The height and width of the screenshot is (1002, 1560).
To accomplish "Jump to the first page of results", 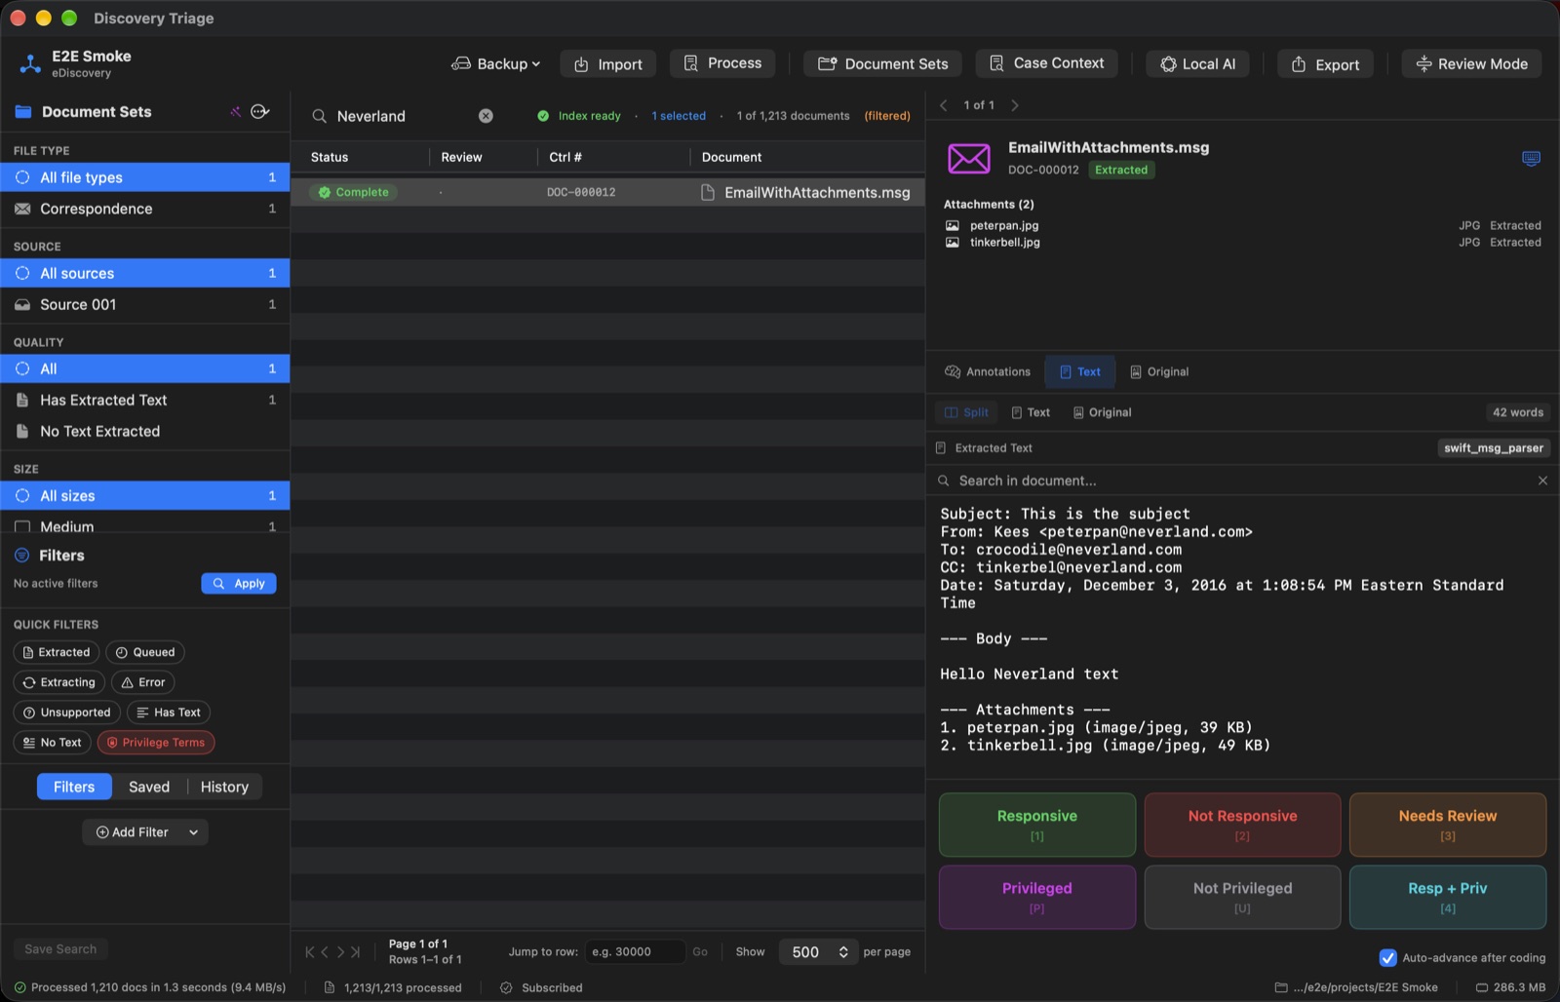I will pos(309,952).
